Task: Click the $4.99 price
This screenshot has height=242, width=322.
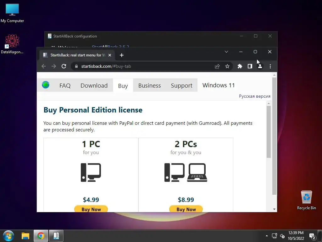Action: (x=91, y=199)
